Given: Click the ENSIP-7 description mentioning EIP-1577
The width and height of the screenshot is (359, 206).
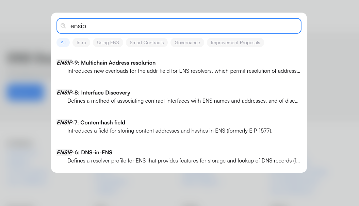Looking at the screenshot, I should click(170, 131).
